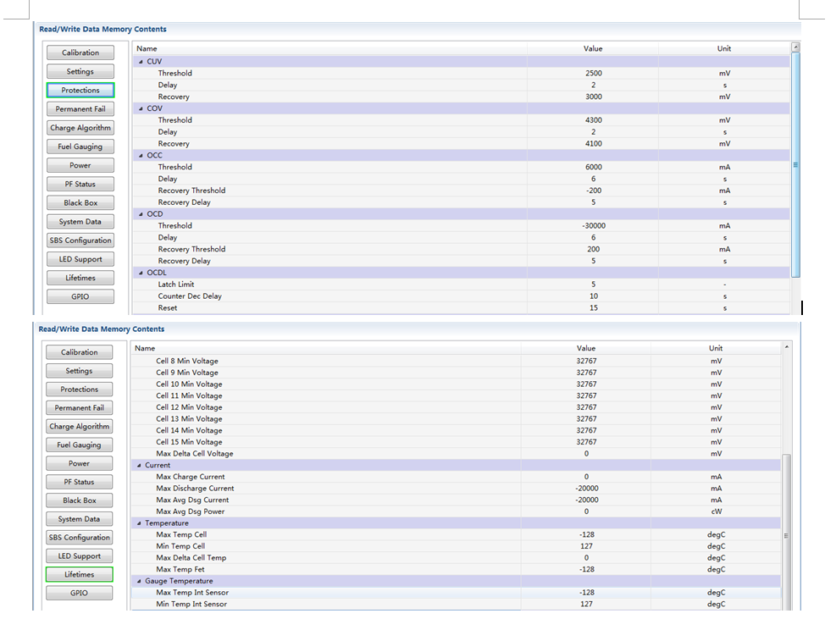The width and height of the screenshot is (836, 619).
Task: Open the highlighted Lifetimes button in lower panel
Action: pos(80,574)
